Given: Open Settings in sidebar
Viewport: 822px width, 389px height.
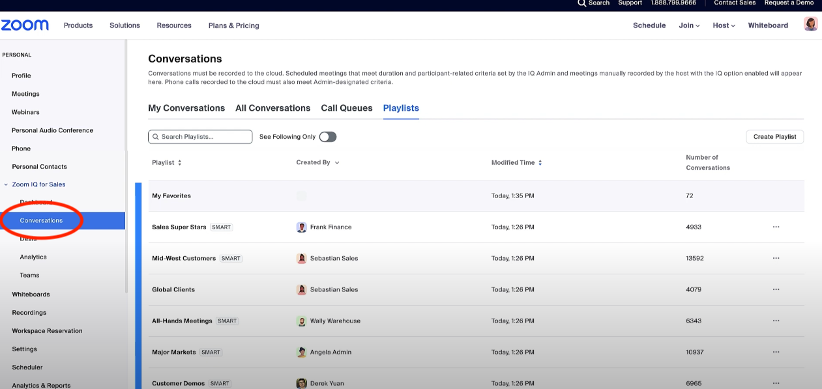Looking at the screenshot, I should tap(24, 349).
